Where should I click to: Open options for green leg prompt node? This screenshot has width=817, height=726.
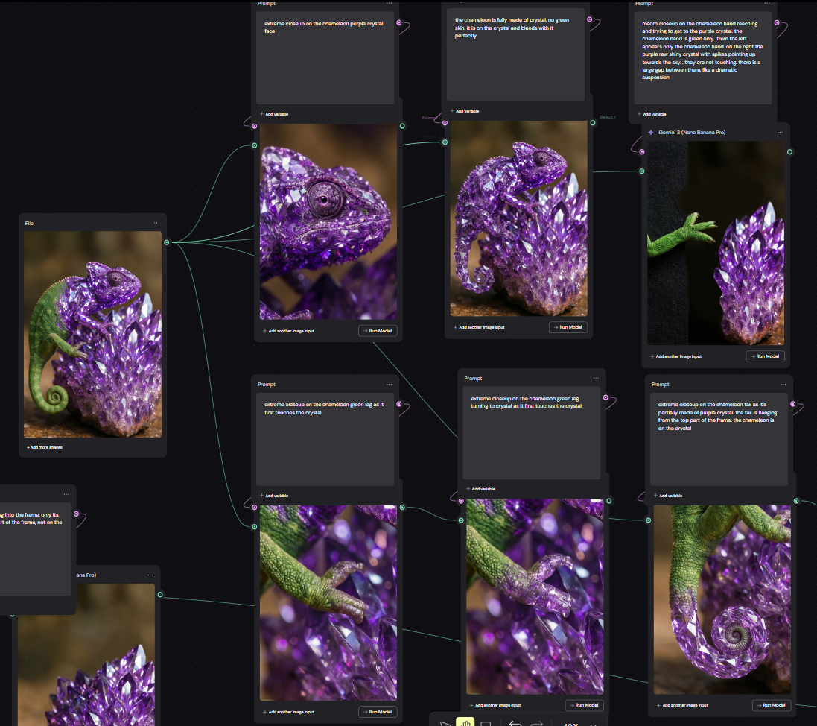coord(390,385)
